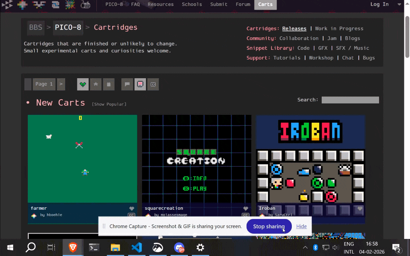Open the ENG INTL language selector in taskbar

tap(349, 247)
